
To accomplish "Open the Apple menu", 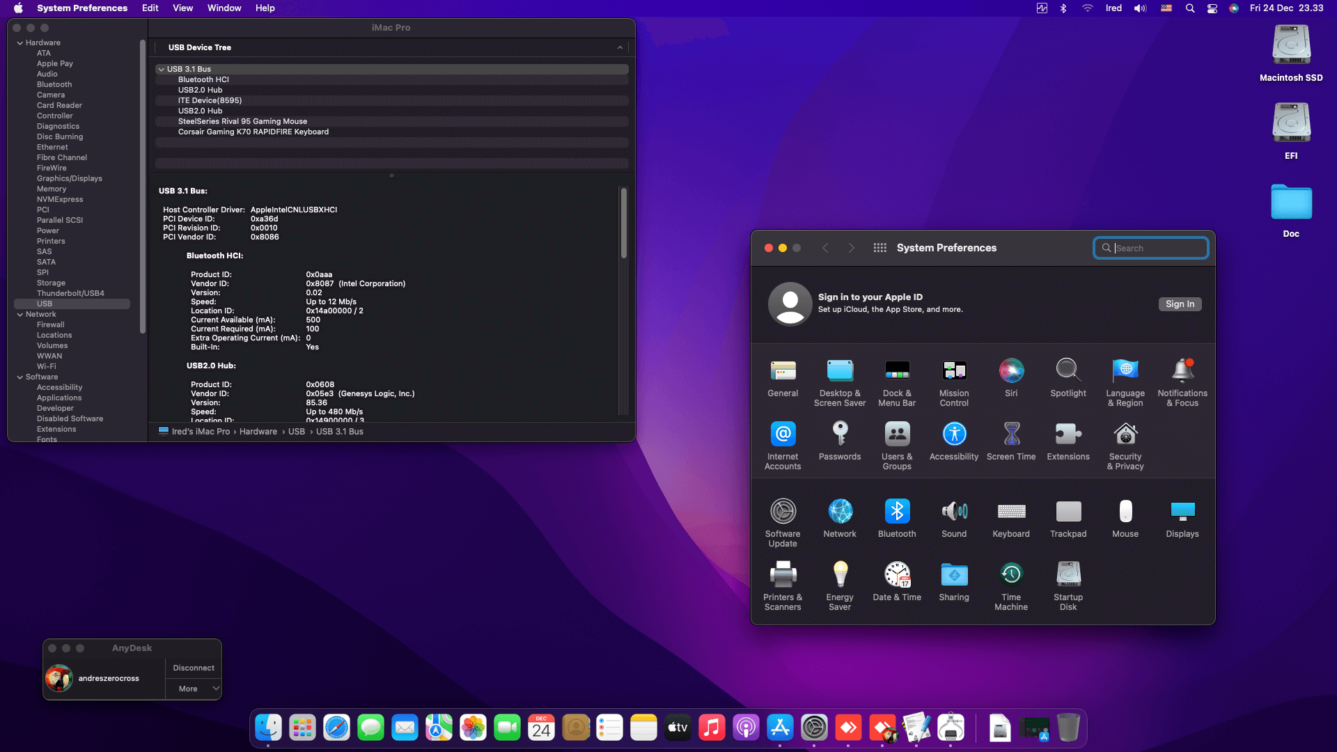I will 18,8.
